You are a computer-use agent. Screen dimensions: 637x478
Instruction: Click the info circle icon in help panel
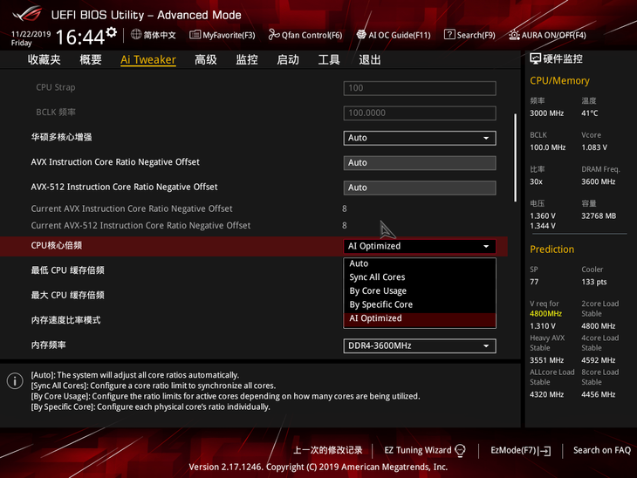tap(15, 381)
